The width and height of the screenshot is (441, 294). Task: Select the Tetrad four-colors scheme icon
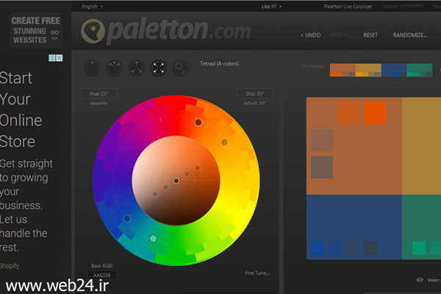pos(158,68)
